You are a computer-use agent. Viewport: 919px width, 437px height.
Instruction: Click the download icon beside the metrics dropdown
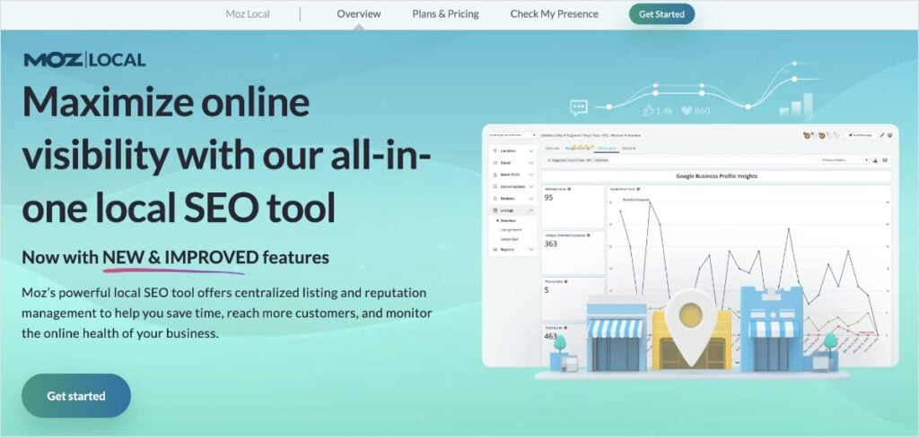(x=875, y=160)
